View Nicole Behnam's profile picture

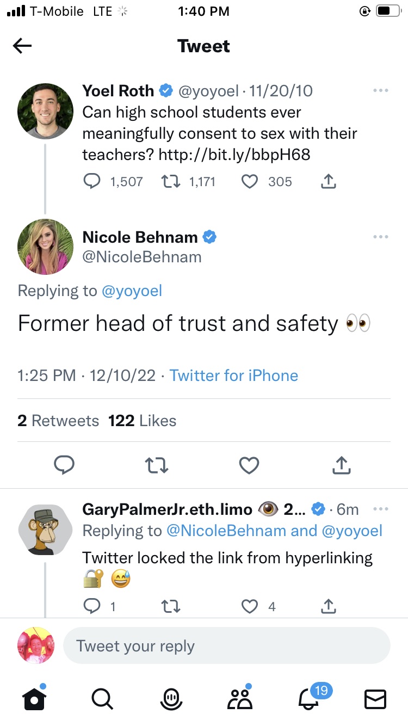(46, 247)
